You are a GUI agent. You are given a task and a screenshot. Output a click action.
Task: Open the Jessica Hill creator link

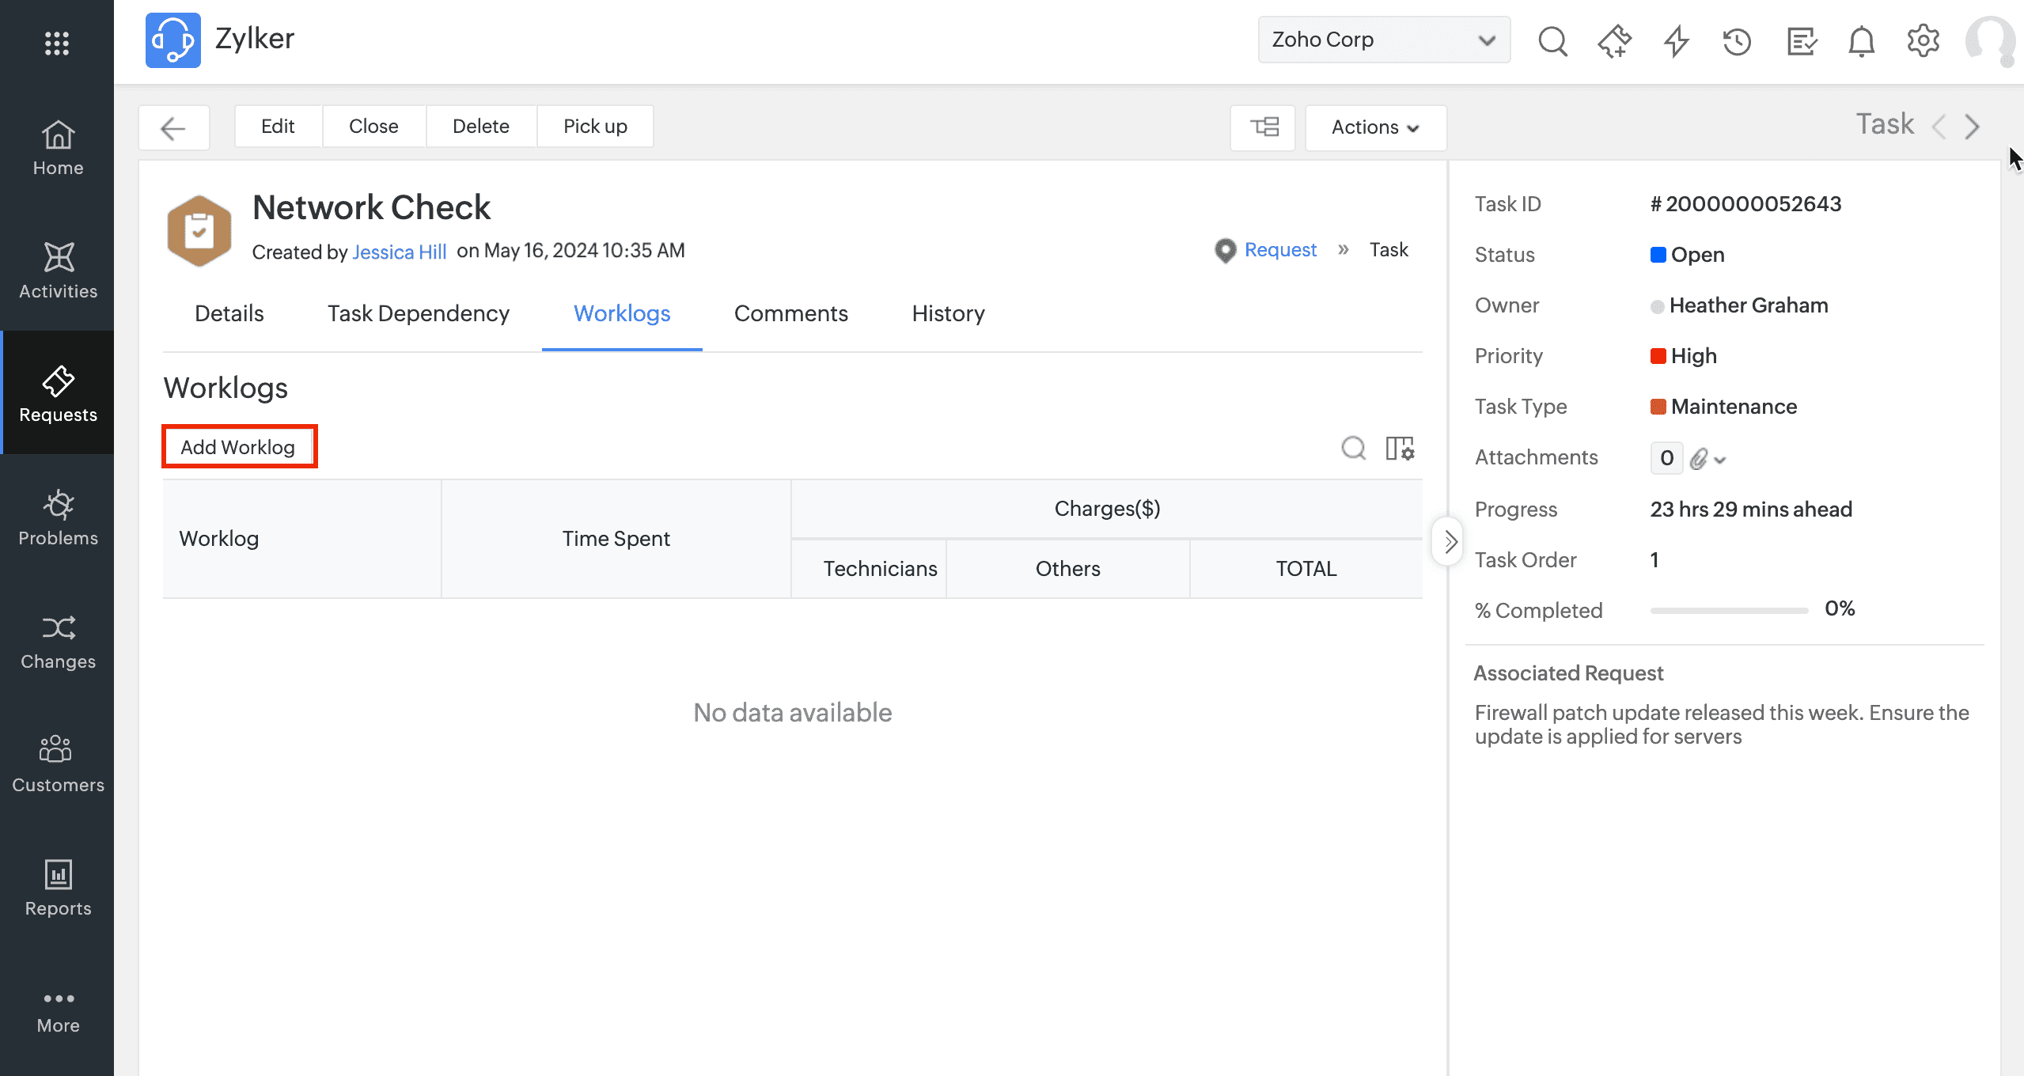point(399,252)
